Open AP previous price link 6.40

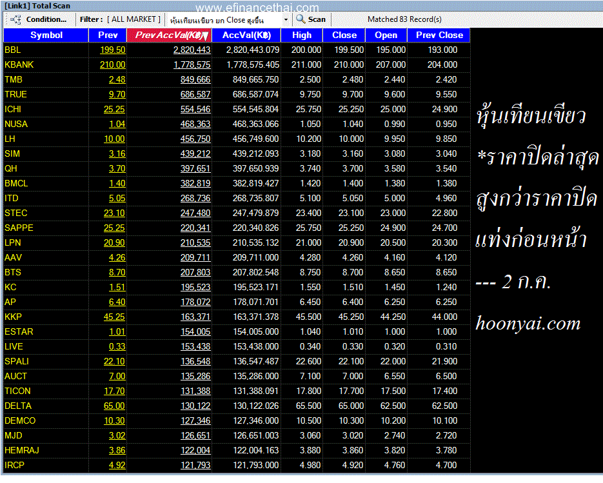[117, 302]
